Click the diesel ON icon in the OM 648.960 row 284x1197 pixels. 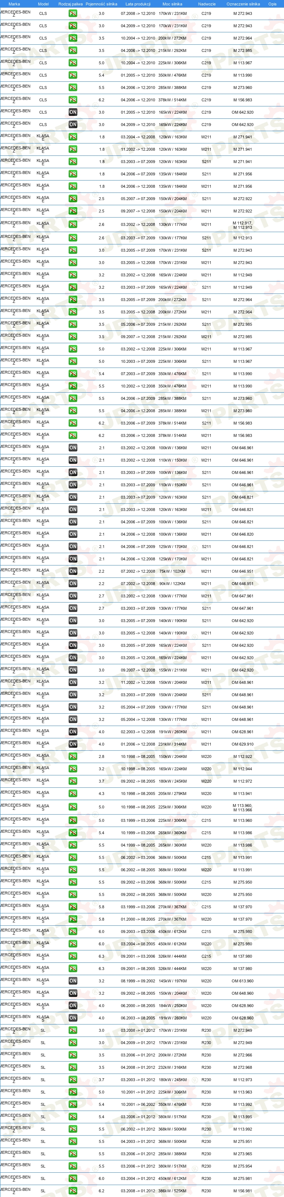tap(73, 993)
